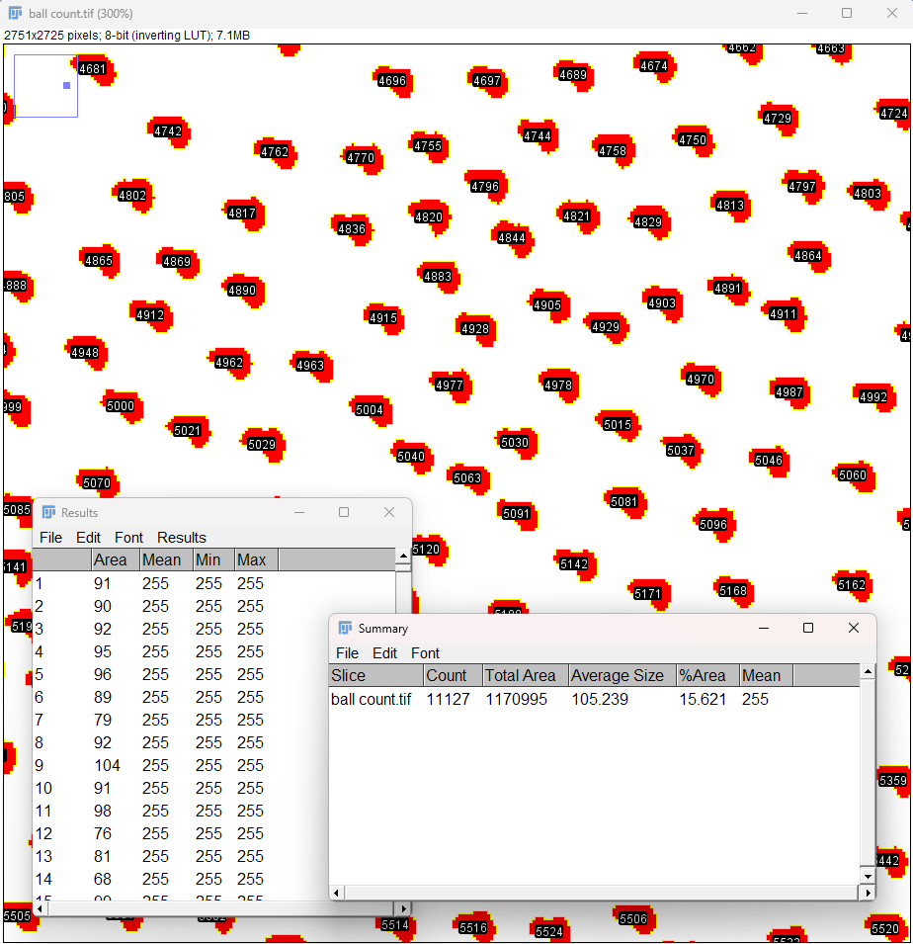Viewport: 913px width, 944px height.
Task: Click the ImageJ icon in ball count.tif title bar
Action: pos(16,14)
